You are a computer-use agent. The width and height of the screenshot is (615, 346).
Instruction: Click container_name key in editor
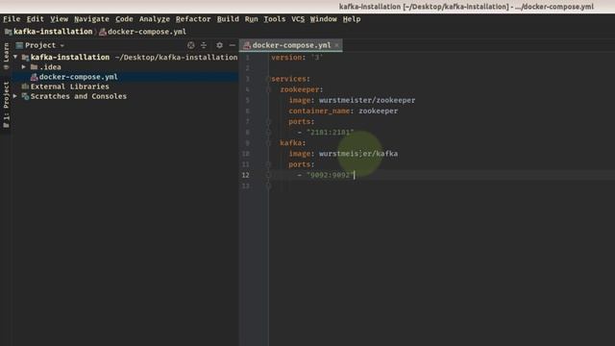coord(319,111)
